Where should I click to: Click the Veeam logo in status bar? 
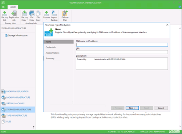pos(174,131)
